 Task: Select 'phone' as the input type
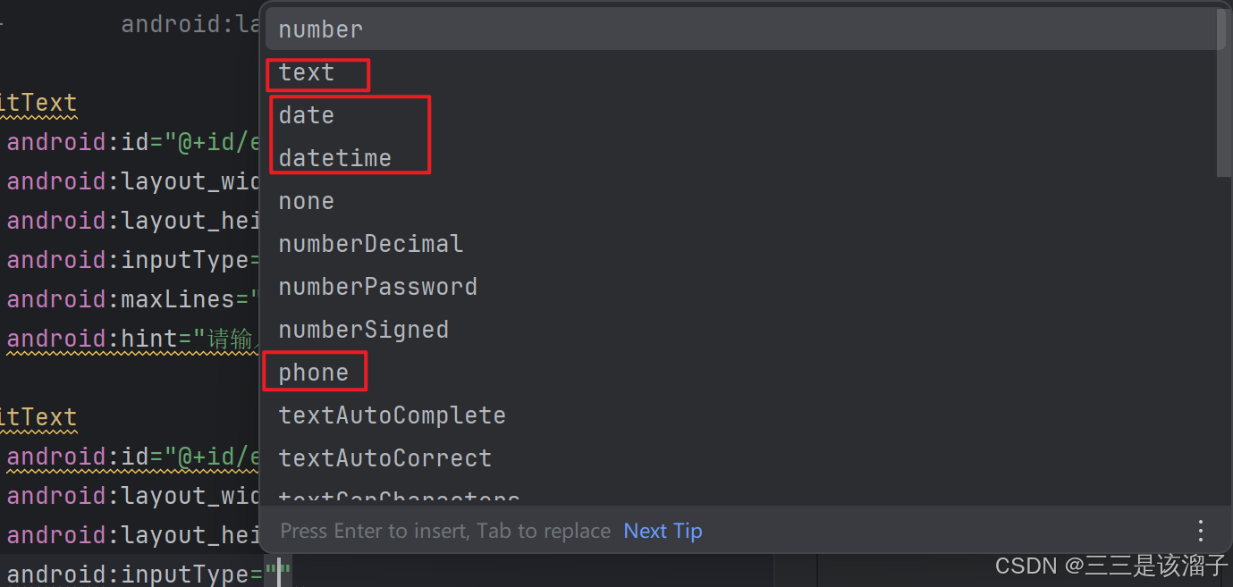click(x=314, y=373)
